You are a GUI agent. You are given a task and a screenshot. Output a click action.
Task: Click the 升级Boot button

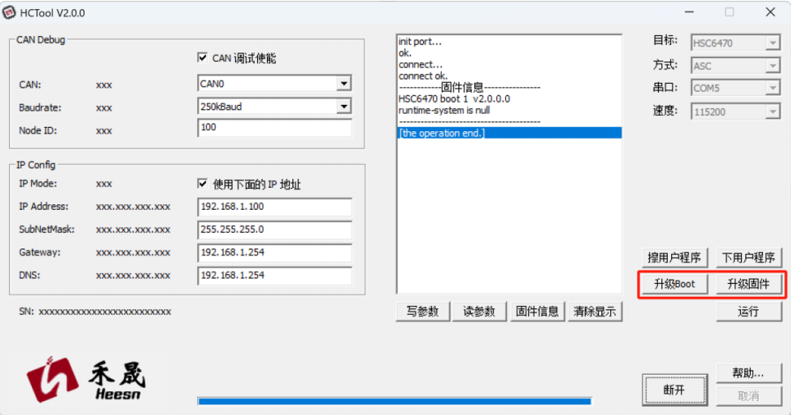[674, 285]
